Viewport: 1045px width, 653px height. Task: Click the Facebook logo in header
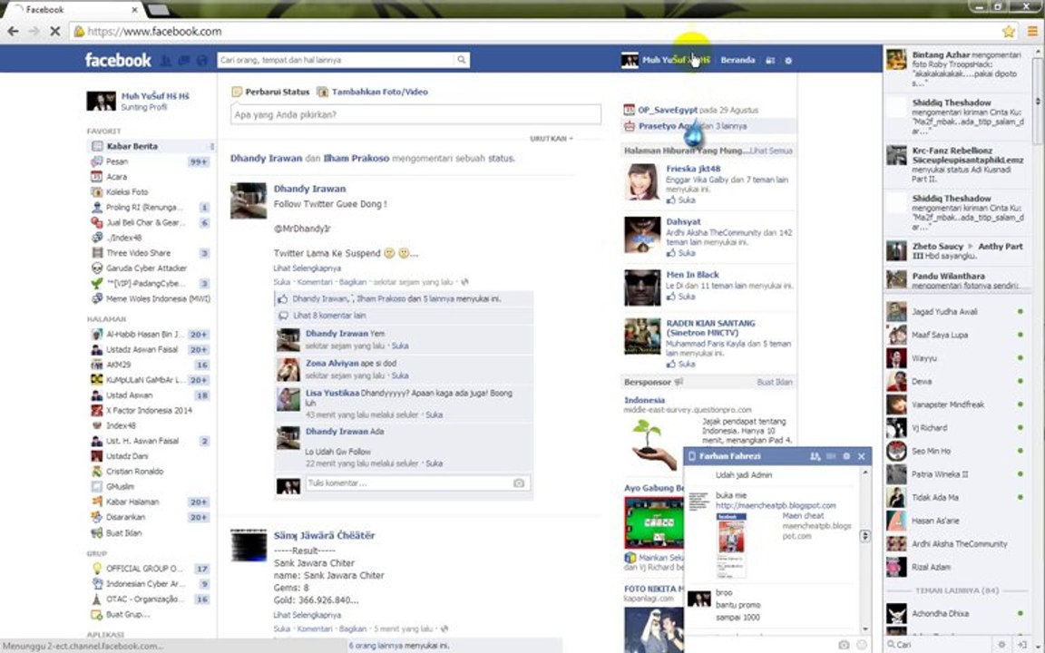(118, 60)
